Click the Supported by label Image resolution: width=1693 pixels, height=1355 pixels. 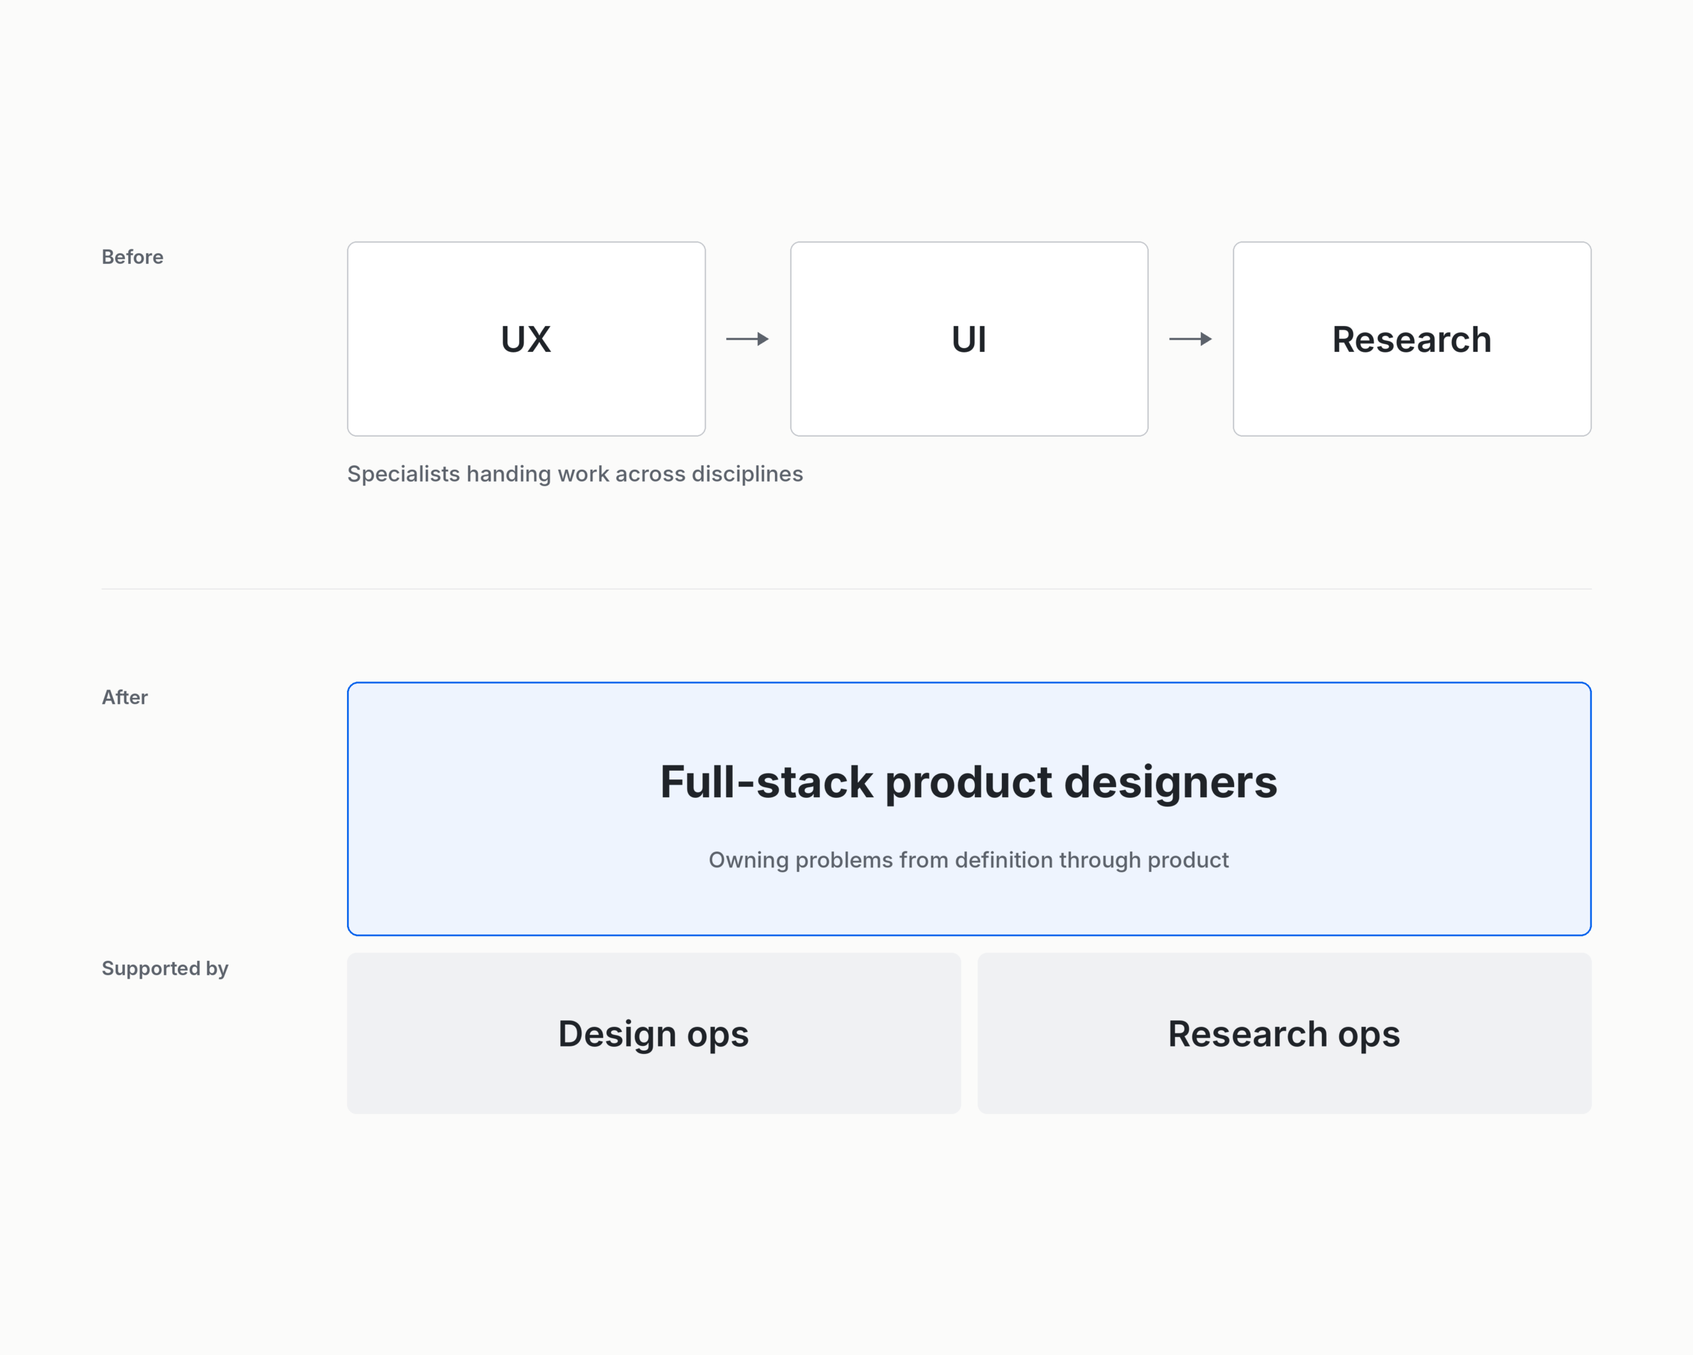pos(165,969)
